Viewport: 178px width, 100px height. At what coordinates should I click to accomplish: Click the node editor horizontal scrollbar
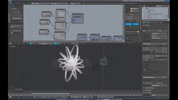coord(73,41)
